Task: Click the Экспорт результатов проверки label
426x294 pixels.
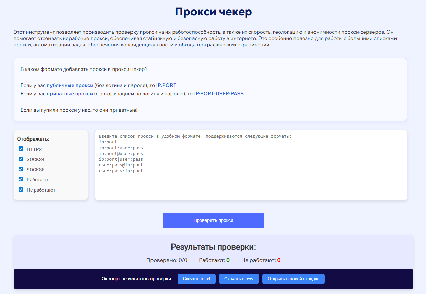Action: coord(137,279)
